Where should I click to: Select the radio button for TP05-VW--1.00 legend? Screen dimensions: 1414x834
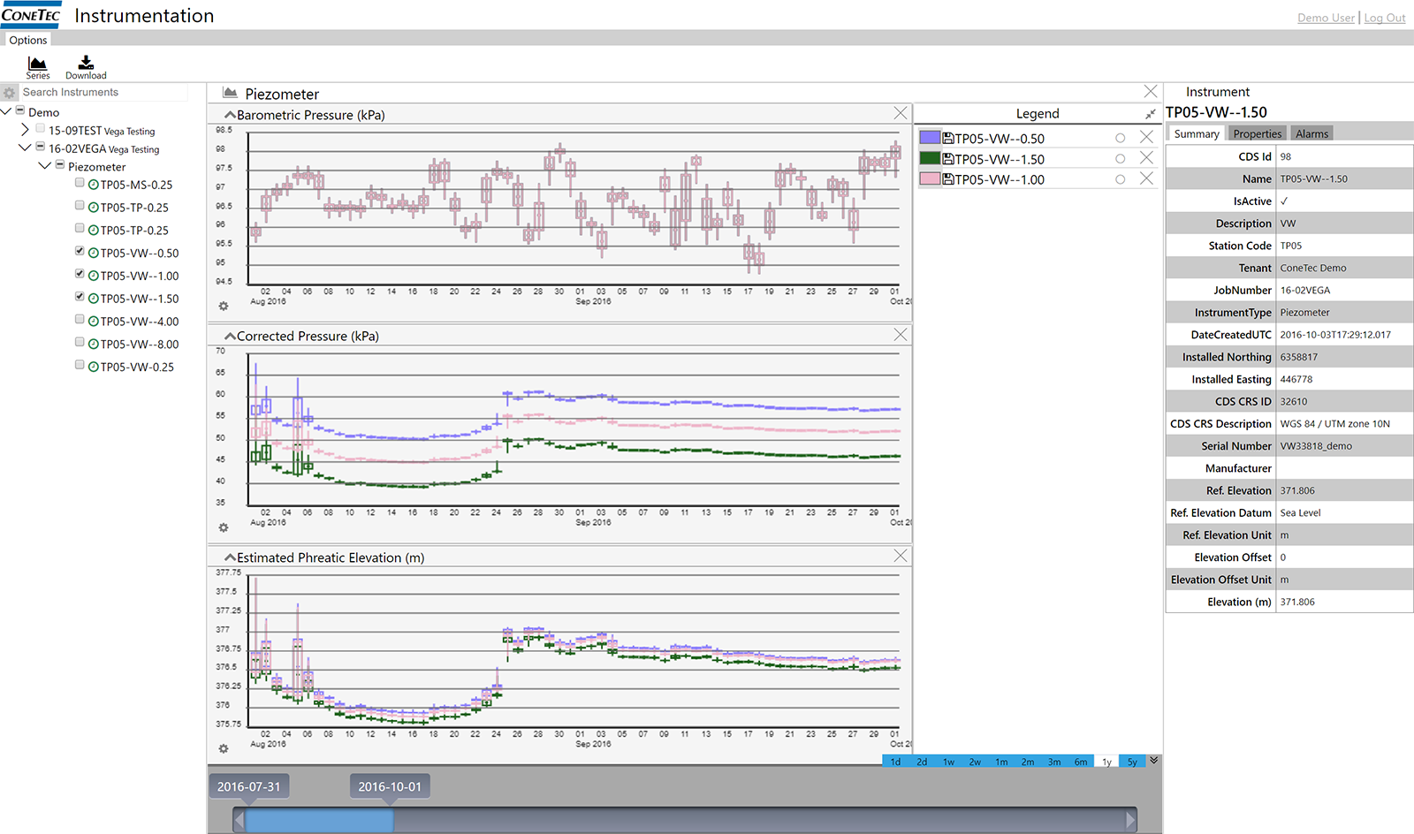1120,179
